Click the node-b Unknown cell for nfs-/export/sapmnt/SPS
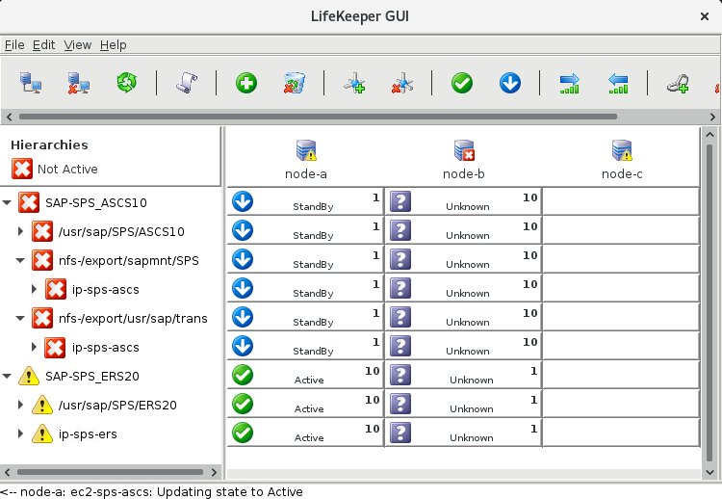 [463, 259]
